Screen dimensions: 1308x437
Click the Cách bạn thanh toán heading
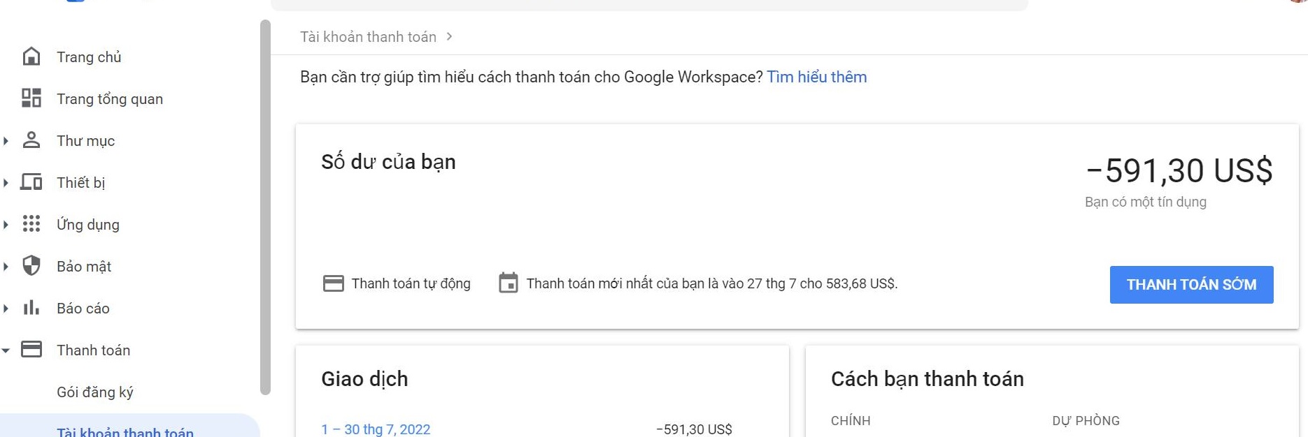coord(927,379)
